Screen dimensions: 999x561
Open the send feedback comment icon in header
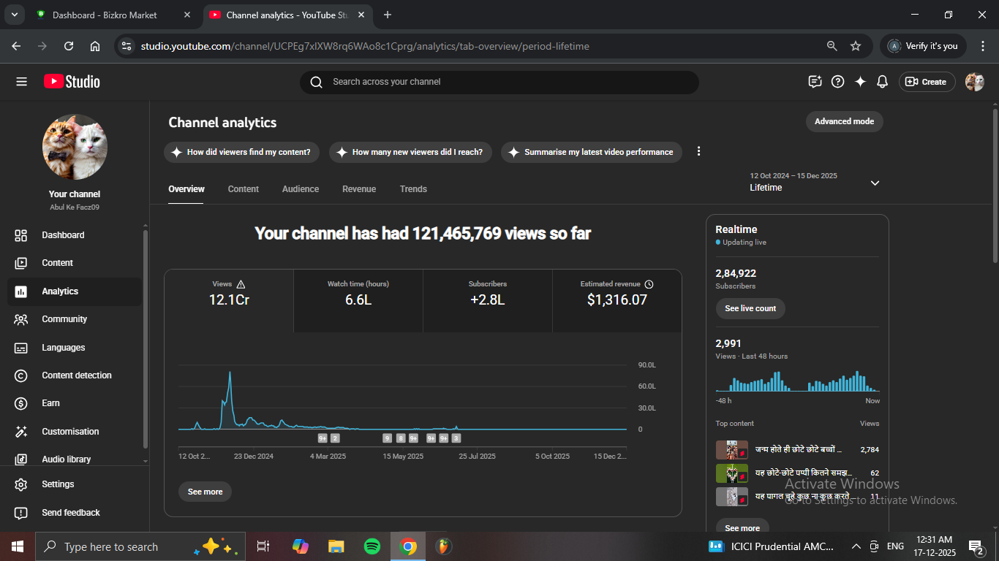point(815,82)
